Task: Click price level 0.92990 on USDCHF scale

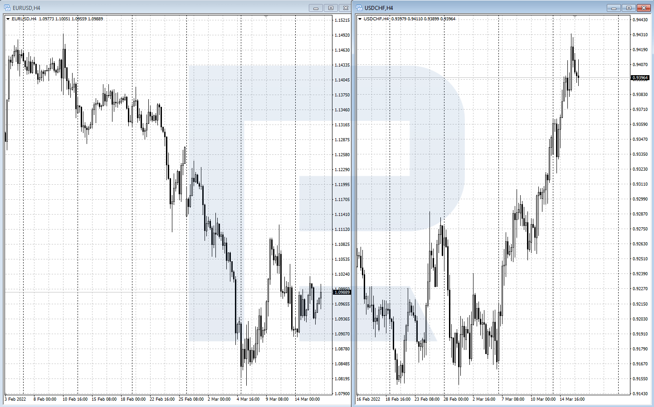Action: 640,199
